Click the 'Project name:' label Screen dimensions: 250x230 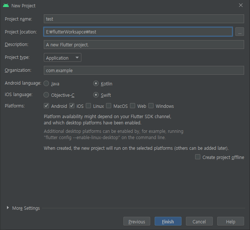click(18, 19)
